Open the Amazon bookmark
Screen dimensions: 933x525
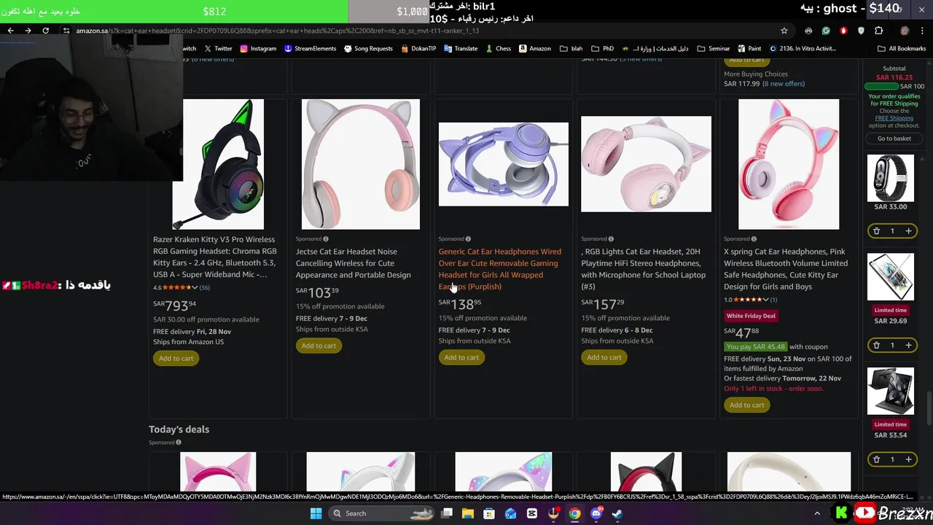[x=535, y=49]
